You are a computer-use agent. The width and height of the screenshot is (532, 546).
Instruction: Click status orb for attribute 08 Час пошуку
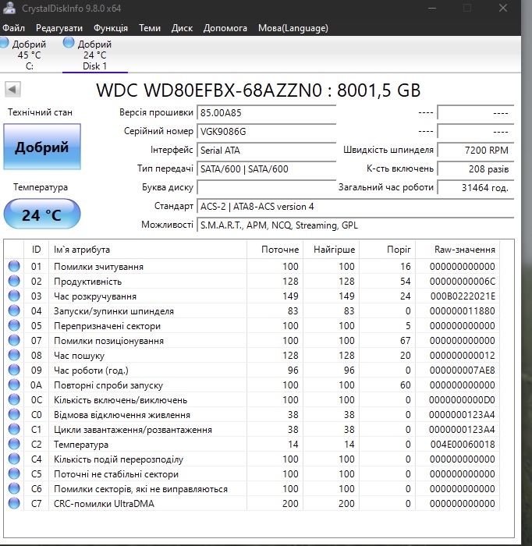point(14,355)
